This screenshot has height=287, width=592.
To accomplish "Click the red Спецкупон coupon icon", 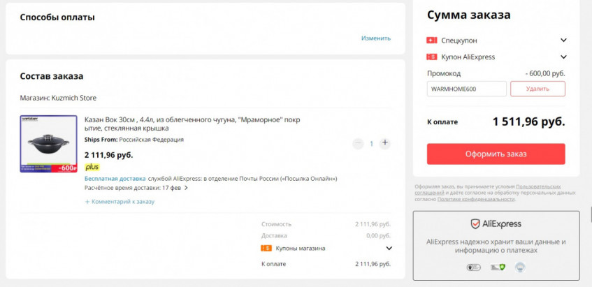I will (432, 41).
